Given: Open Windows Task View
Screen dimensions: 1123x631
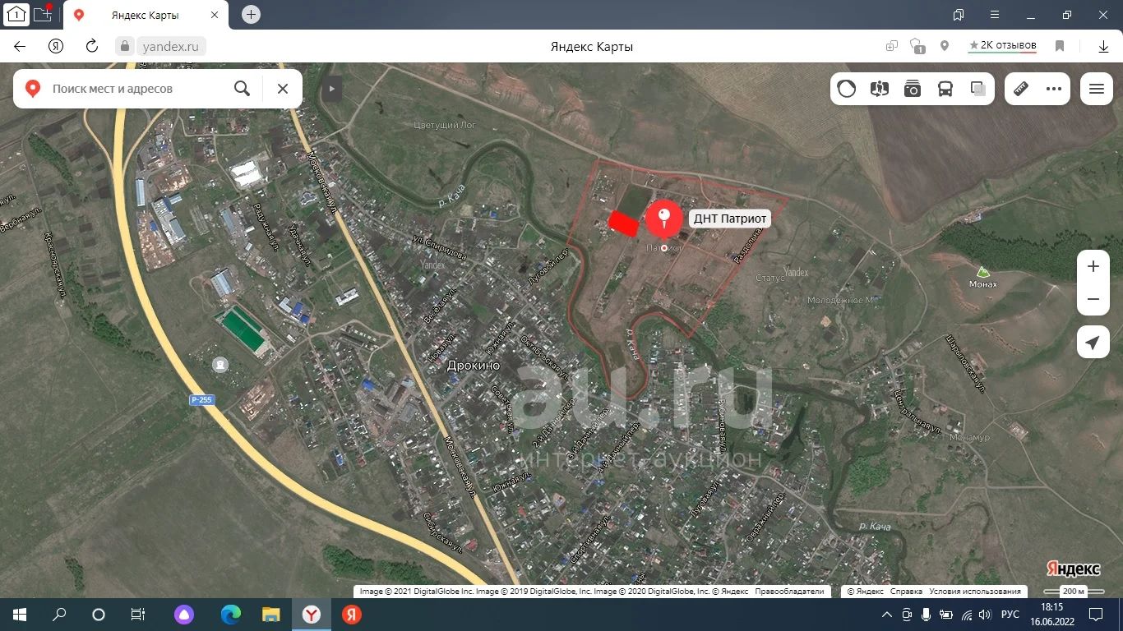Looking at the screenshot, I should (138, 615).
